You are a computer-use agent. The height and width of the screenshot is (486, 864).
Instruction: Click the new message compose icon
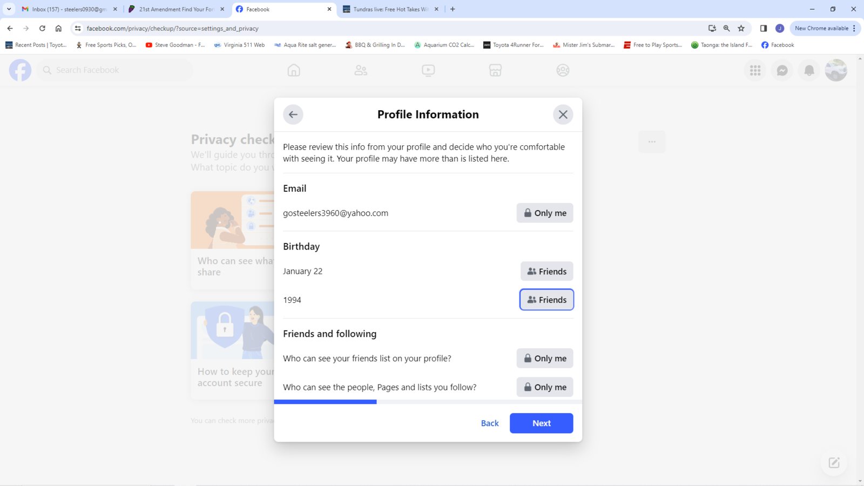click(834, 463)
